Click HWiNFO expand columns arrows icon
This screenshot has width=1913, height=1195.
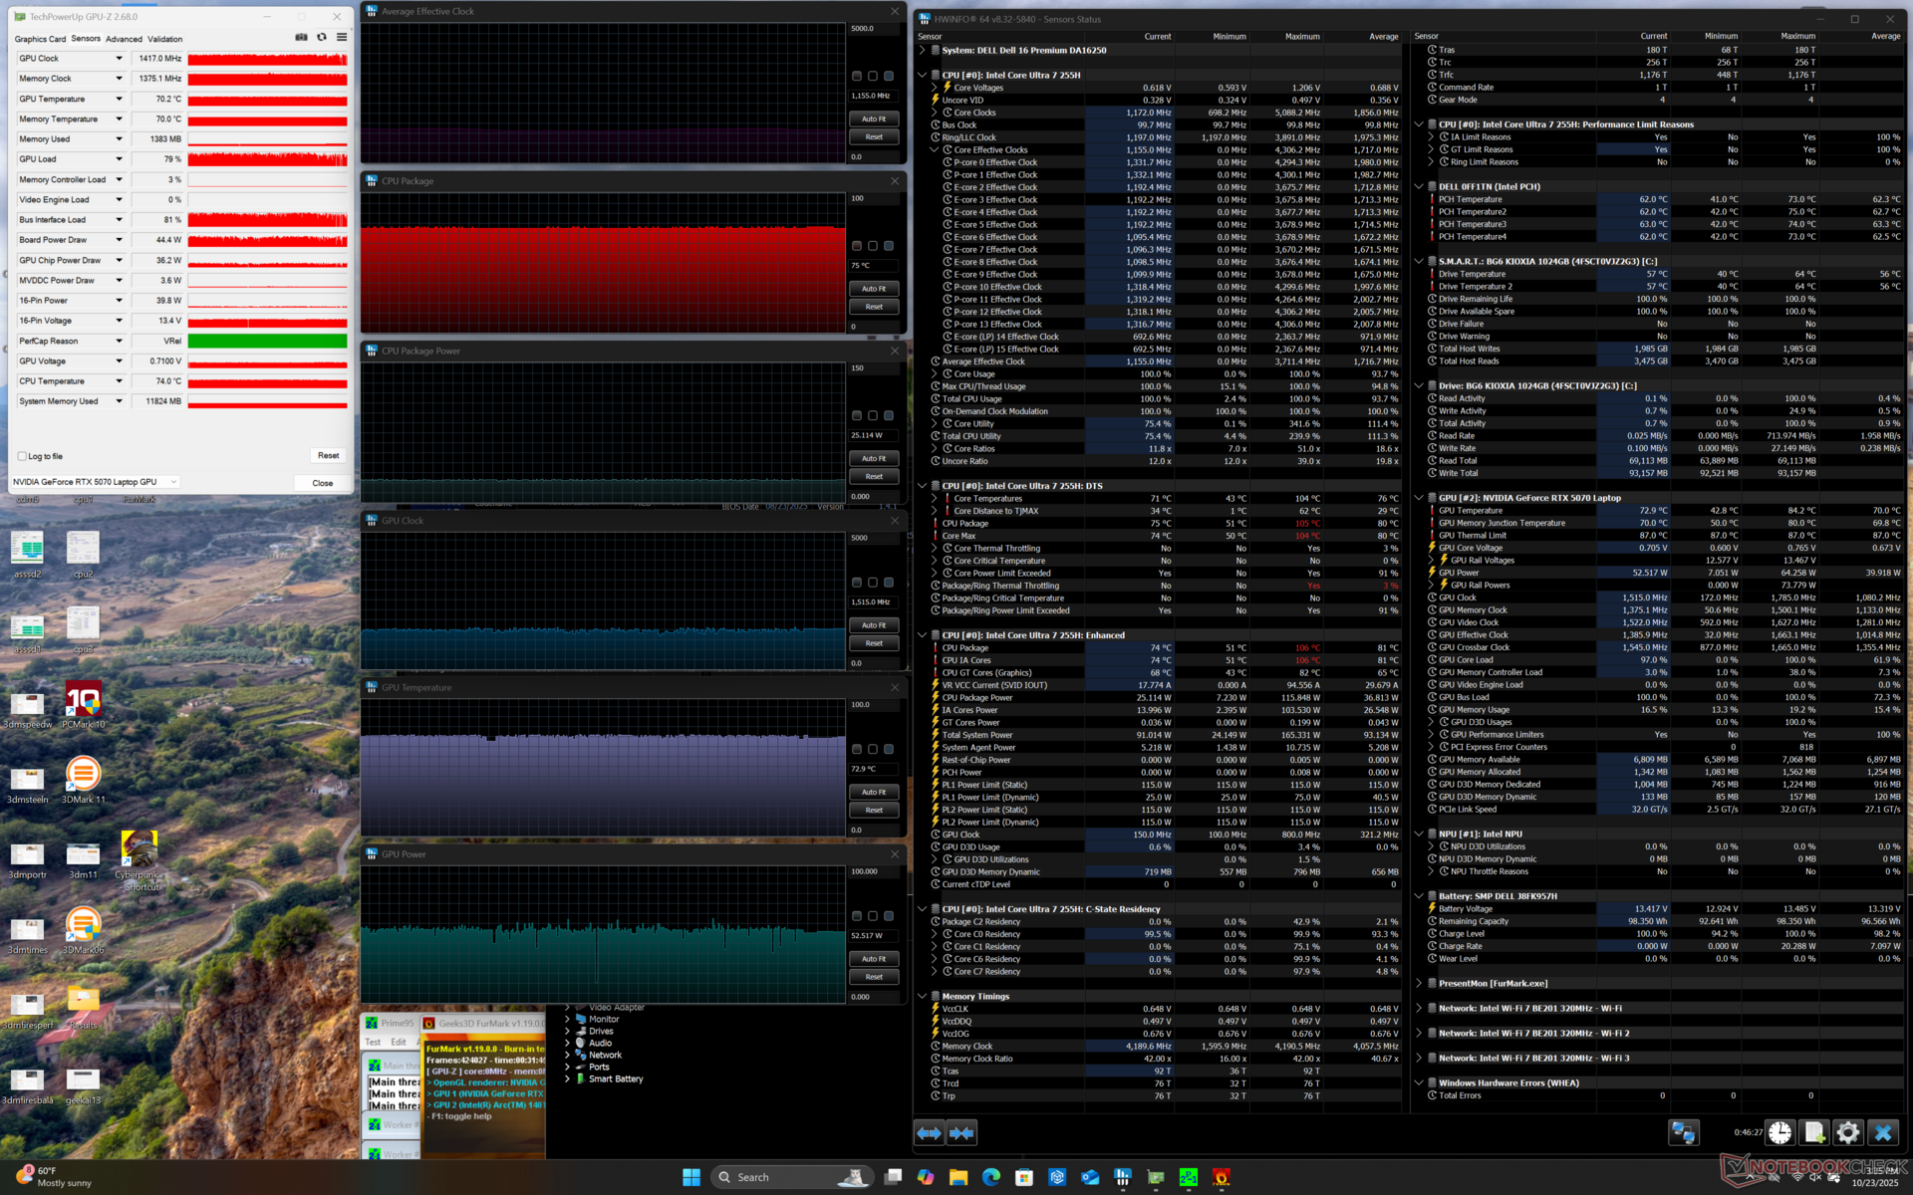[x=929, y=1133]
